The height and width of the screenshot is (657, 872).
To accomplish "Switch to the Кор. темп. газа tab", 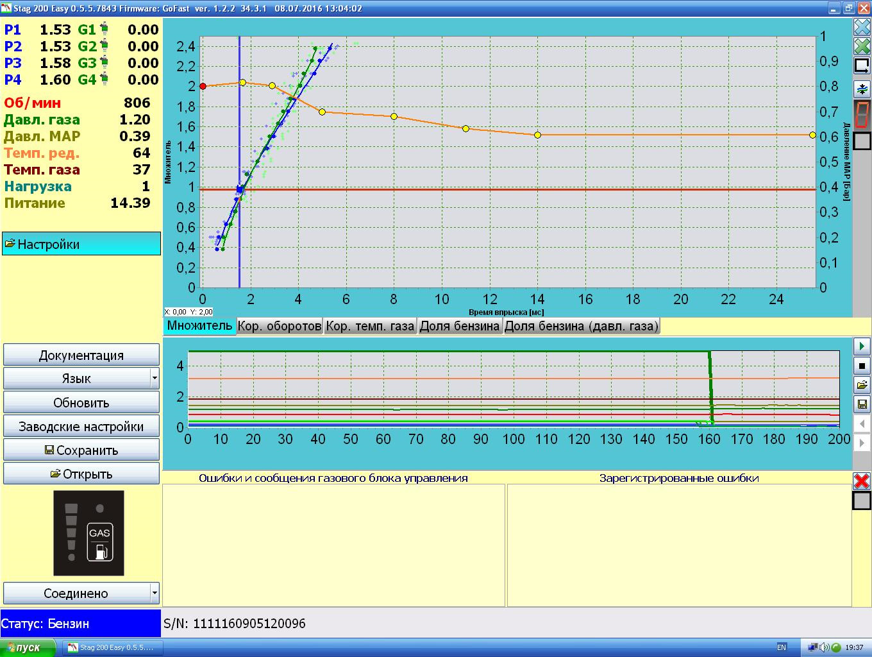I will pyautogui.click(x=370, y=326).
